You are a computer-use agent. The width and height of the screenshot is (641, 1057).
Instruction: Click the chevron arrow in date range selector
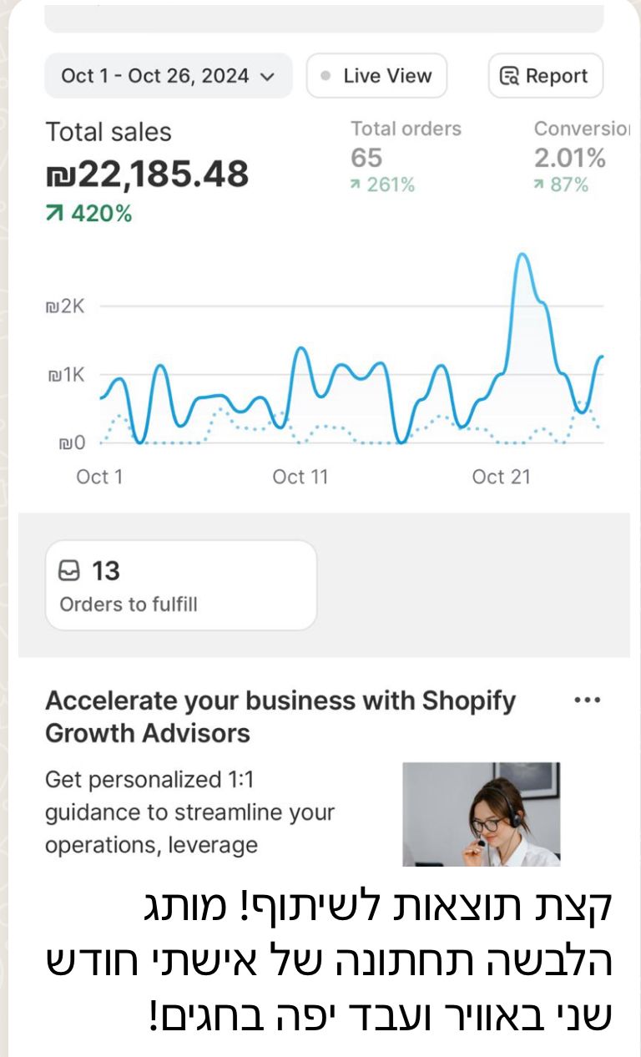[267, 77]
